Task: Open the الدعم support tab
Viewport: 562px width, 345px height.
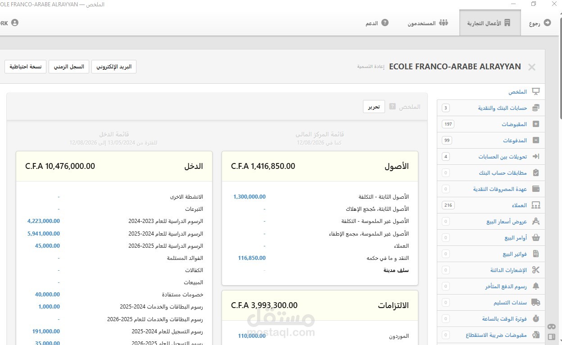Action: 377,23
